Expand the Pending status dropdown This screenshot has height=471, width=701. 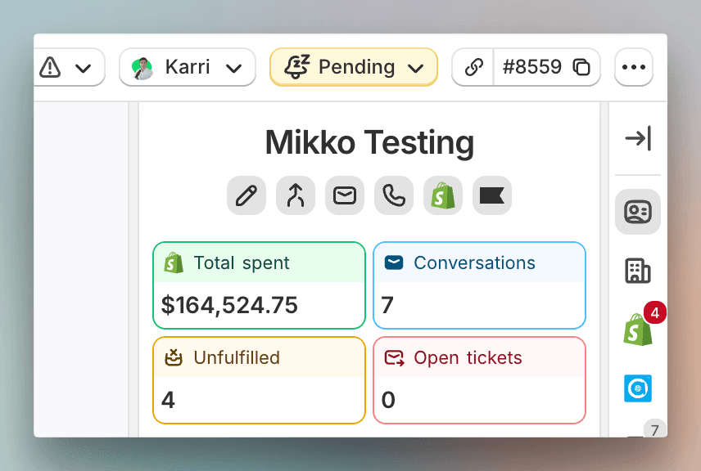(x=354, y=67)
